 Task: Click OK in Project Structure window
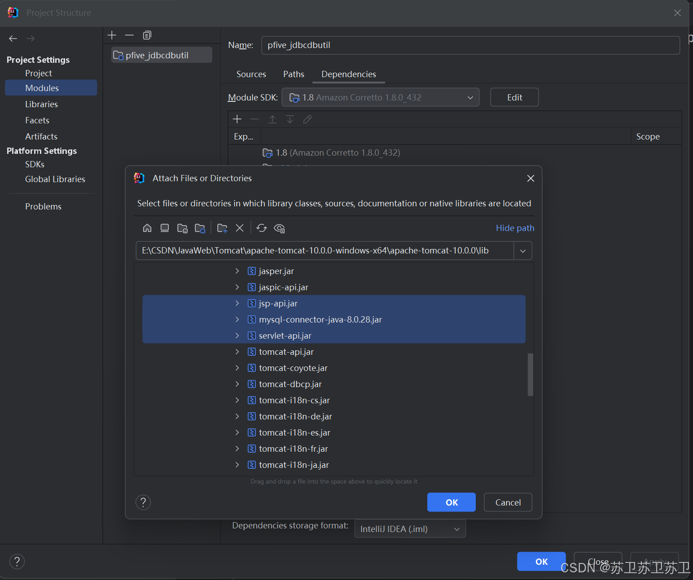click(x=541, y=562)
